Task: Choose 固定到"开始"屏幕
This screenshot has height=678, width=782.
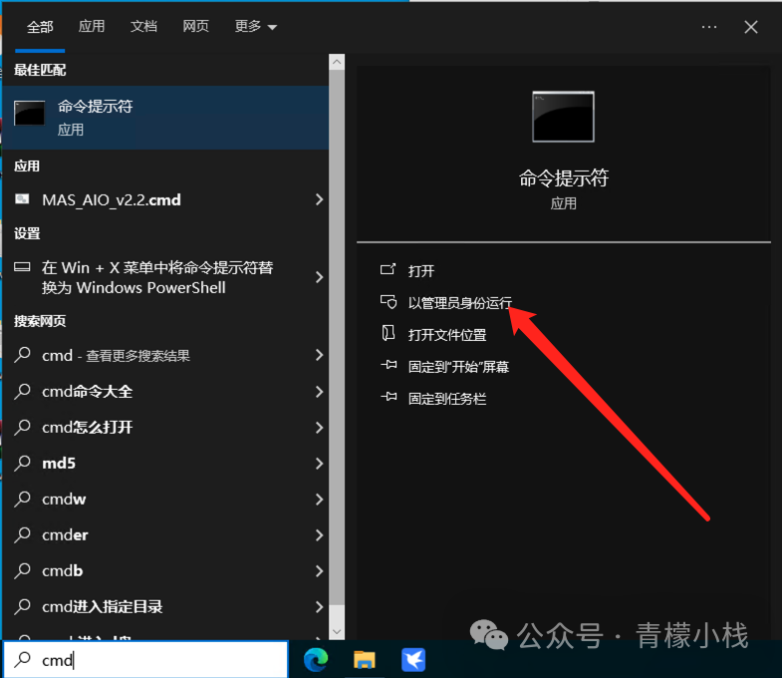Action: [458, 367]
